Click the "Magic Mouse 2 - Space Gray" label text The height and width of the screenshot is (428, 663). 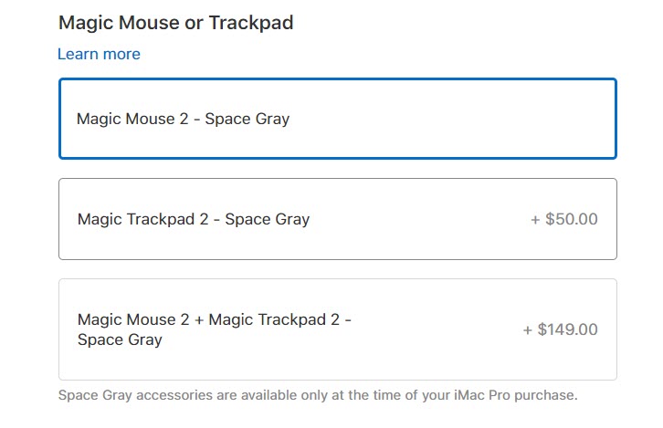tap(183, 119)
